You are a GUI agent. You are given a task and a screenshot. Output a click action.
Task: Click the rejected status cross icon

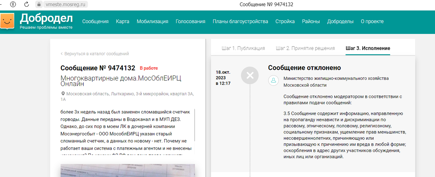coord(250,75)
